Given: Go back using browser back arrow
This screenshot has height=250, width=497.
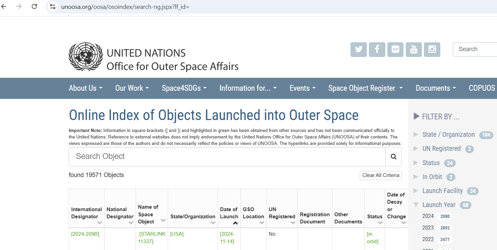Looking at the screenshot, I should (4, 6).
